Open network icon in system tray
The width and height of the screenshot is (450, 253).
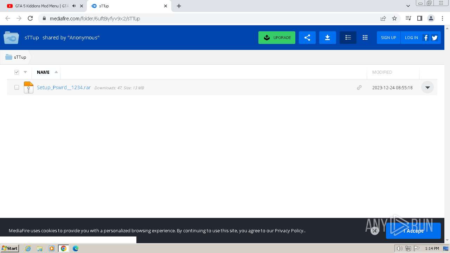(x=408, y=248)
